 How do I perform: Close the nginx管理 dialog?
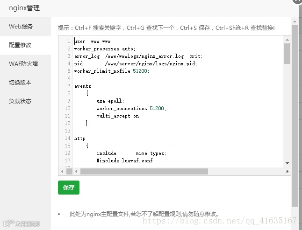(298, 1)
